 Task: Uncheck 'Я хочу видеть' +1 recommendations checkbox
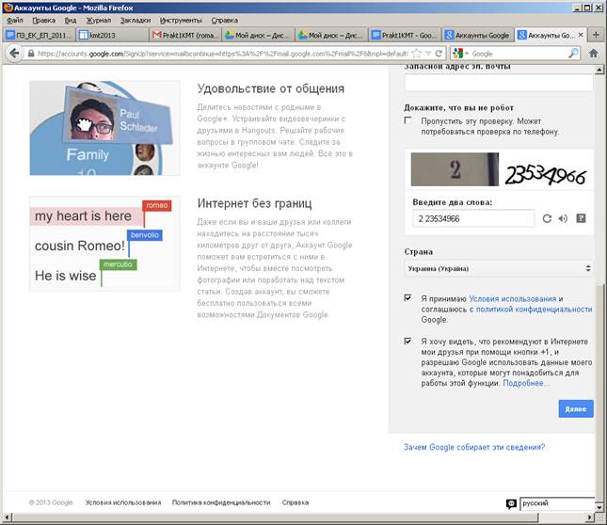point(407,341)
